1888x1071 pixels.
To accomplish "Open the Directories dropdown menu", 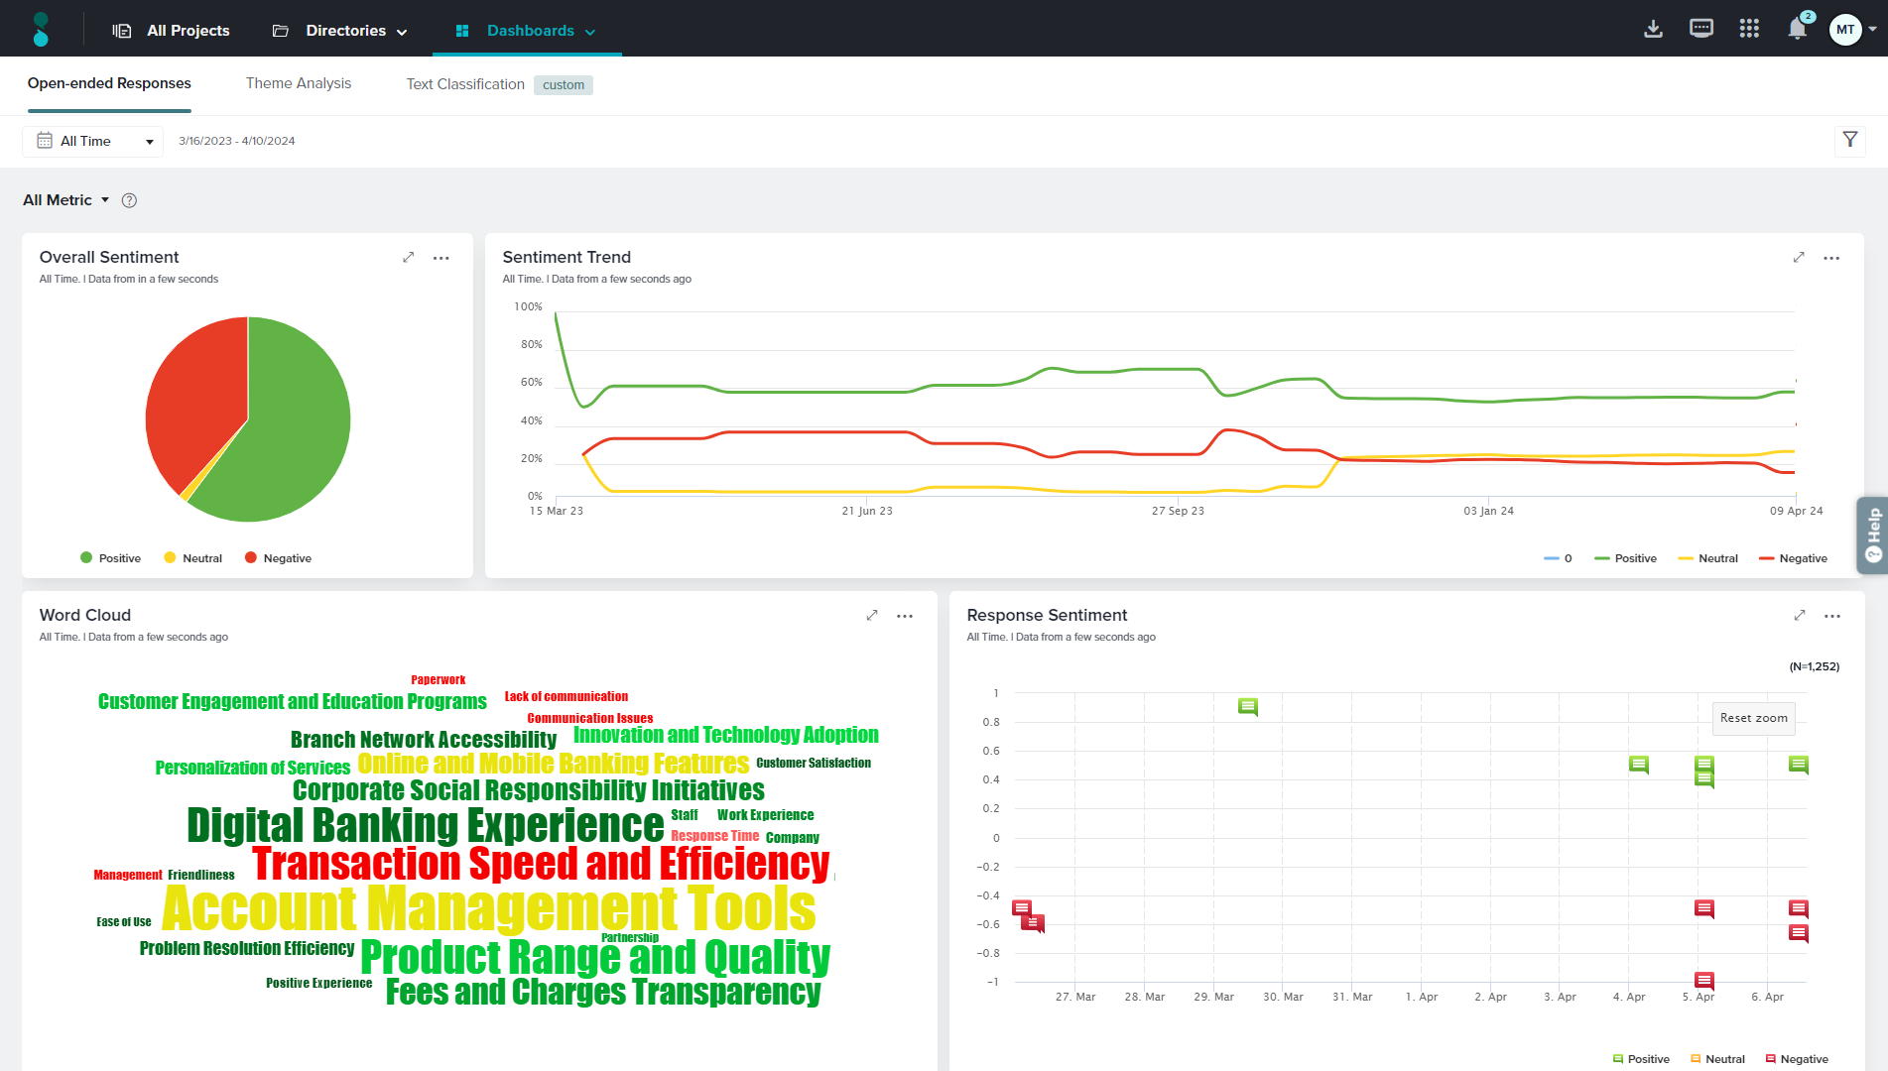I will pyautogui.click(x=340, y=31).
